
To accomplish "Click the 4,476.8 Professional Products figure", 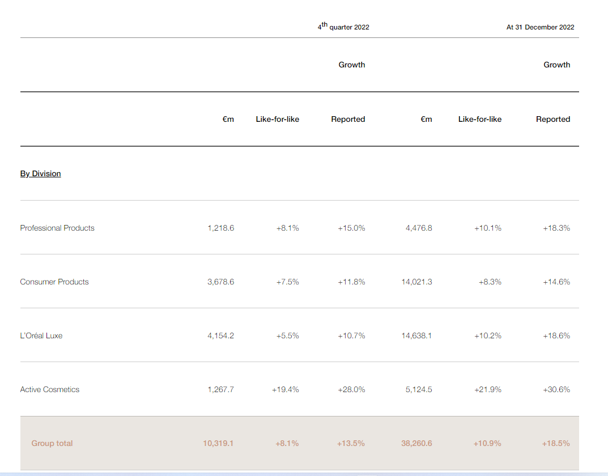I will pos(419,228).
